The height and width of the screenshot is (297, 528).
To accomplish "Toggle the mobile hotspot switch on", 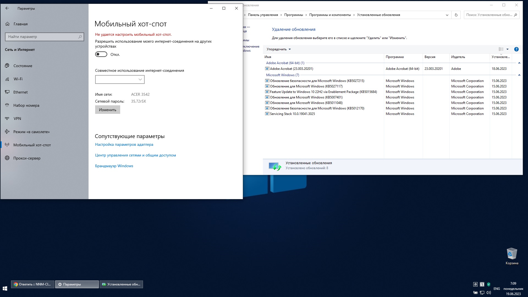I will 101,54.
